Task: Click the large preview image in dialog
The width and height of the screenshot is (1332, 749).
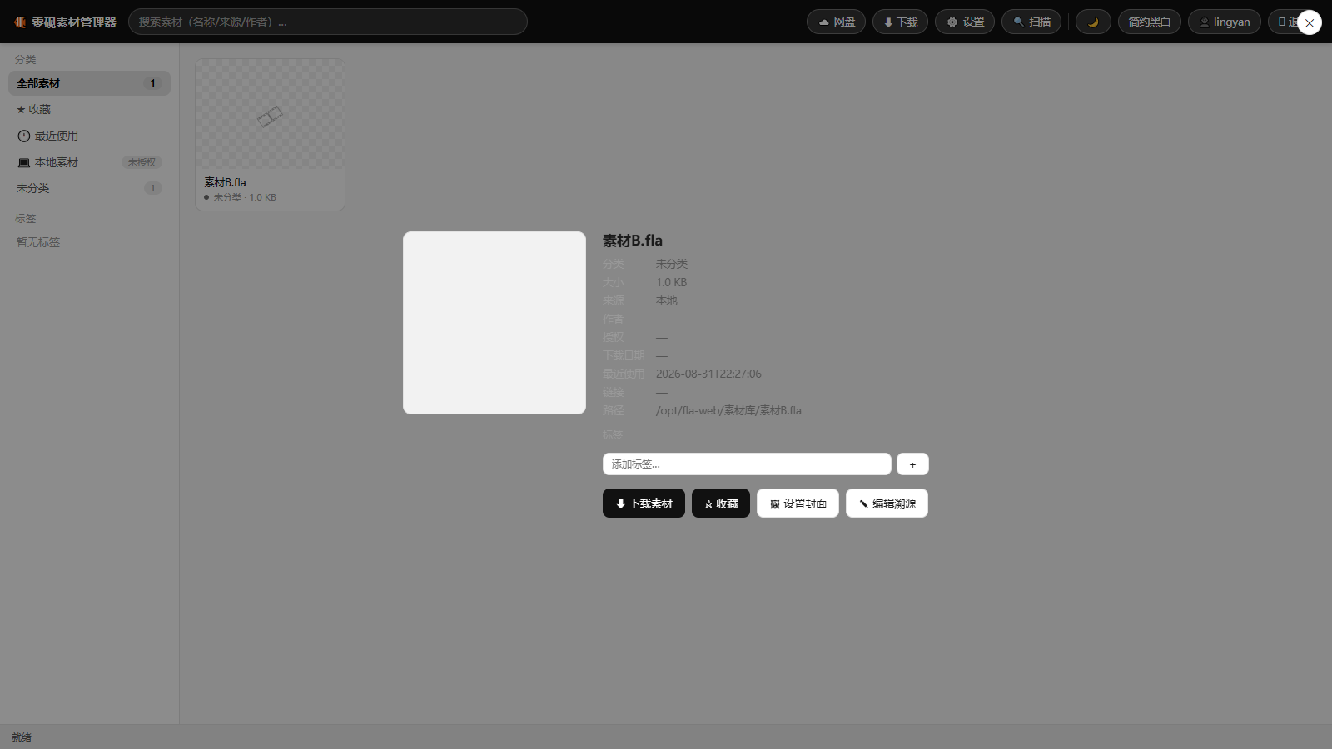Action: click(x=495, y=323)
